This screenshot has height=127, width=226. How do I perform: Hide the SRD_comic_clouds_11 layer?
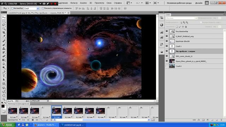click(167, 56)
